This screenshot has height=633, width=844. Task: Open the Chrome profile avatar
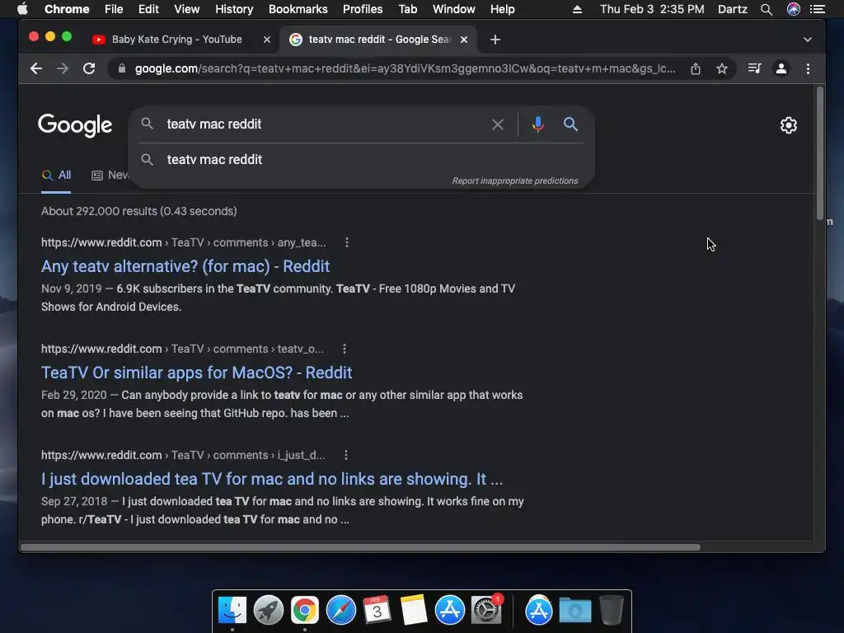click(x=781, y=68)
